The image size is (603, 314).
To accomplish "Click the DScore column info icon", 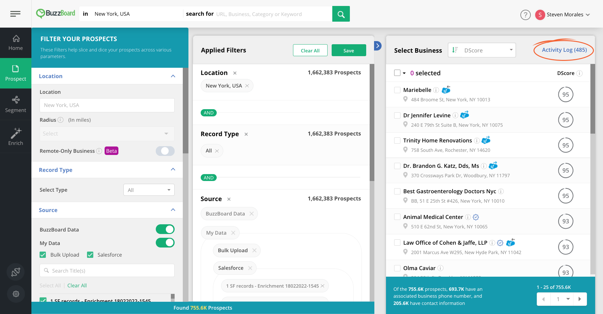I will pyautogui.click(x=579, y=73).
